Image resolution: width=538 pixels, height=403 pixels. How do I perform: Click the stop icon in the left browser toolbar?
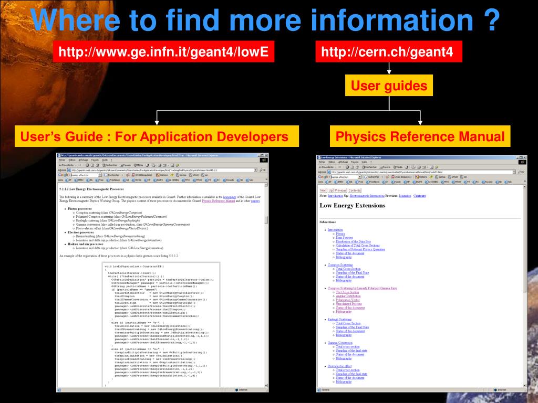click(88, 165)
